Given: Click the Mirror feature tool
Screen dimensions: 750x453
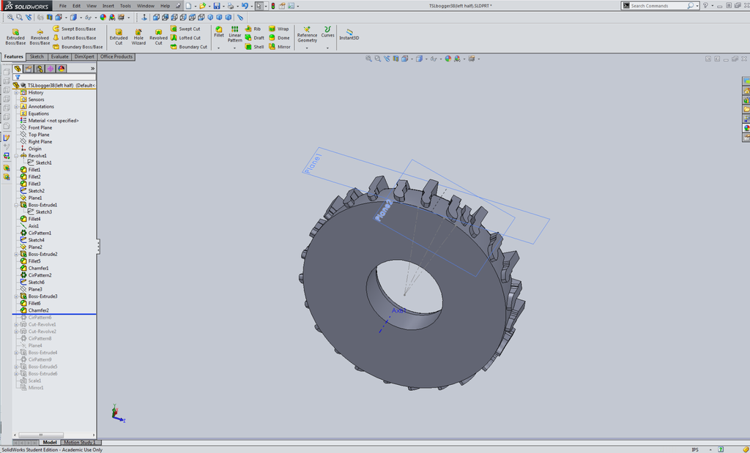Looking at the screenshot, I should coord(279,47).
